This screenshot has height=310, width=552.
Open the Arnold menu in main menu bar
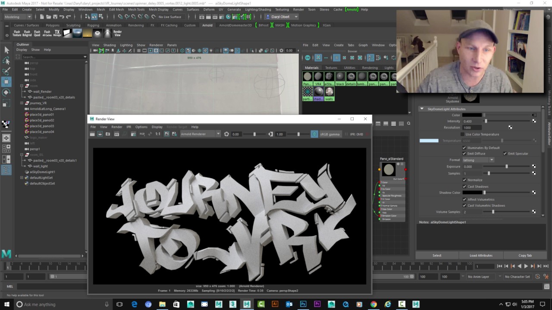coord(351,9)
